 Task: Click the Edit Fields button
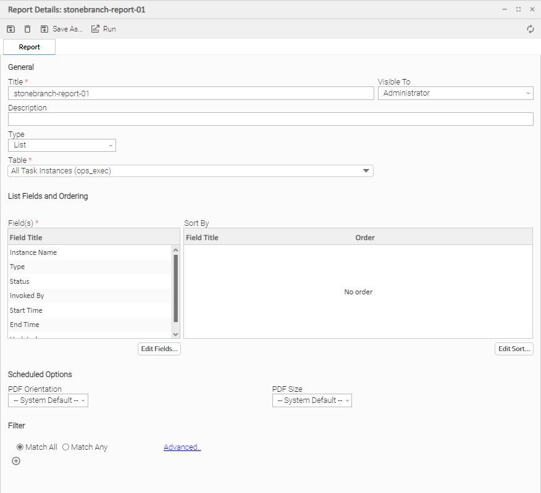[x=159, y=349]
